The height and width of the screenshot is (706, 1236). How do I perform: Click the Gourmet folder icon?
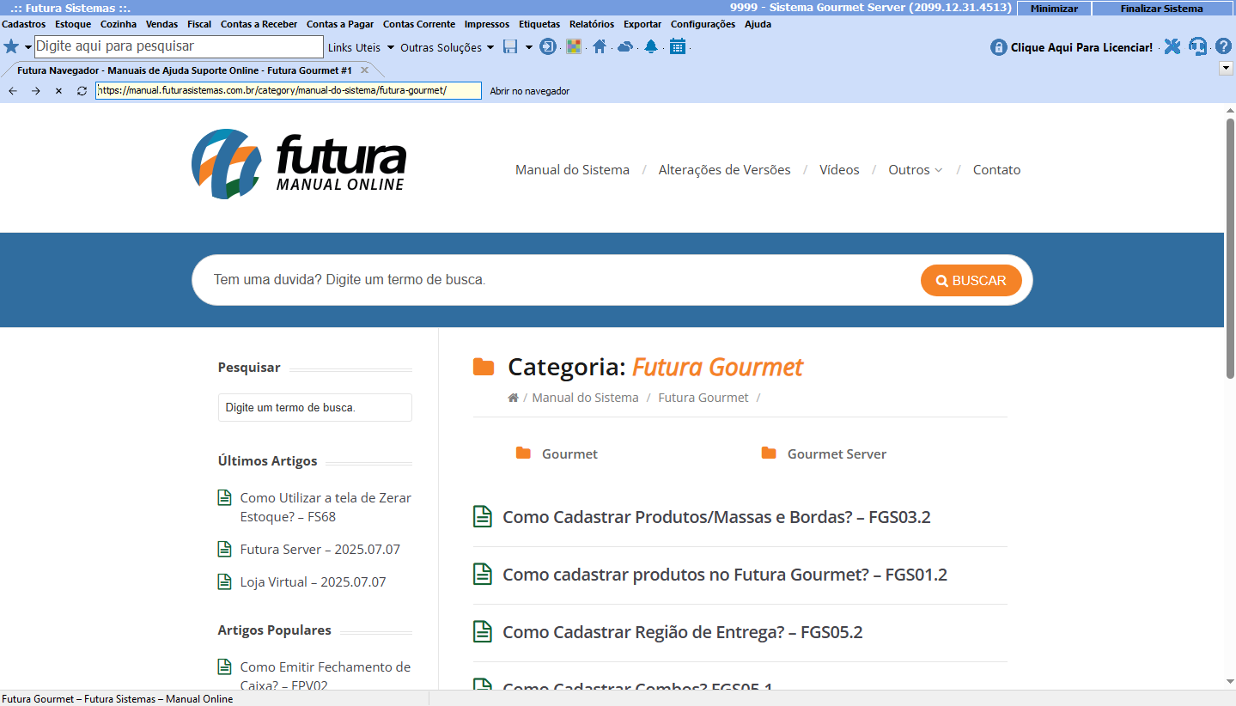(x=523, y=453)
